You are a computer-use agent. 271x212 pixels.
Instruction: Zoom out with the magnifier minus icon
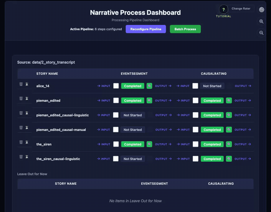(x=262, y=33)
